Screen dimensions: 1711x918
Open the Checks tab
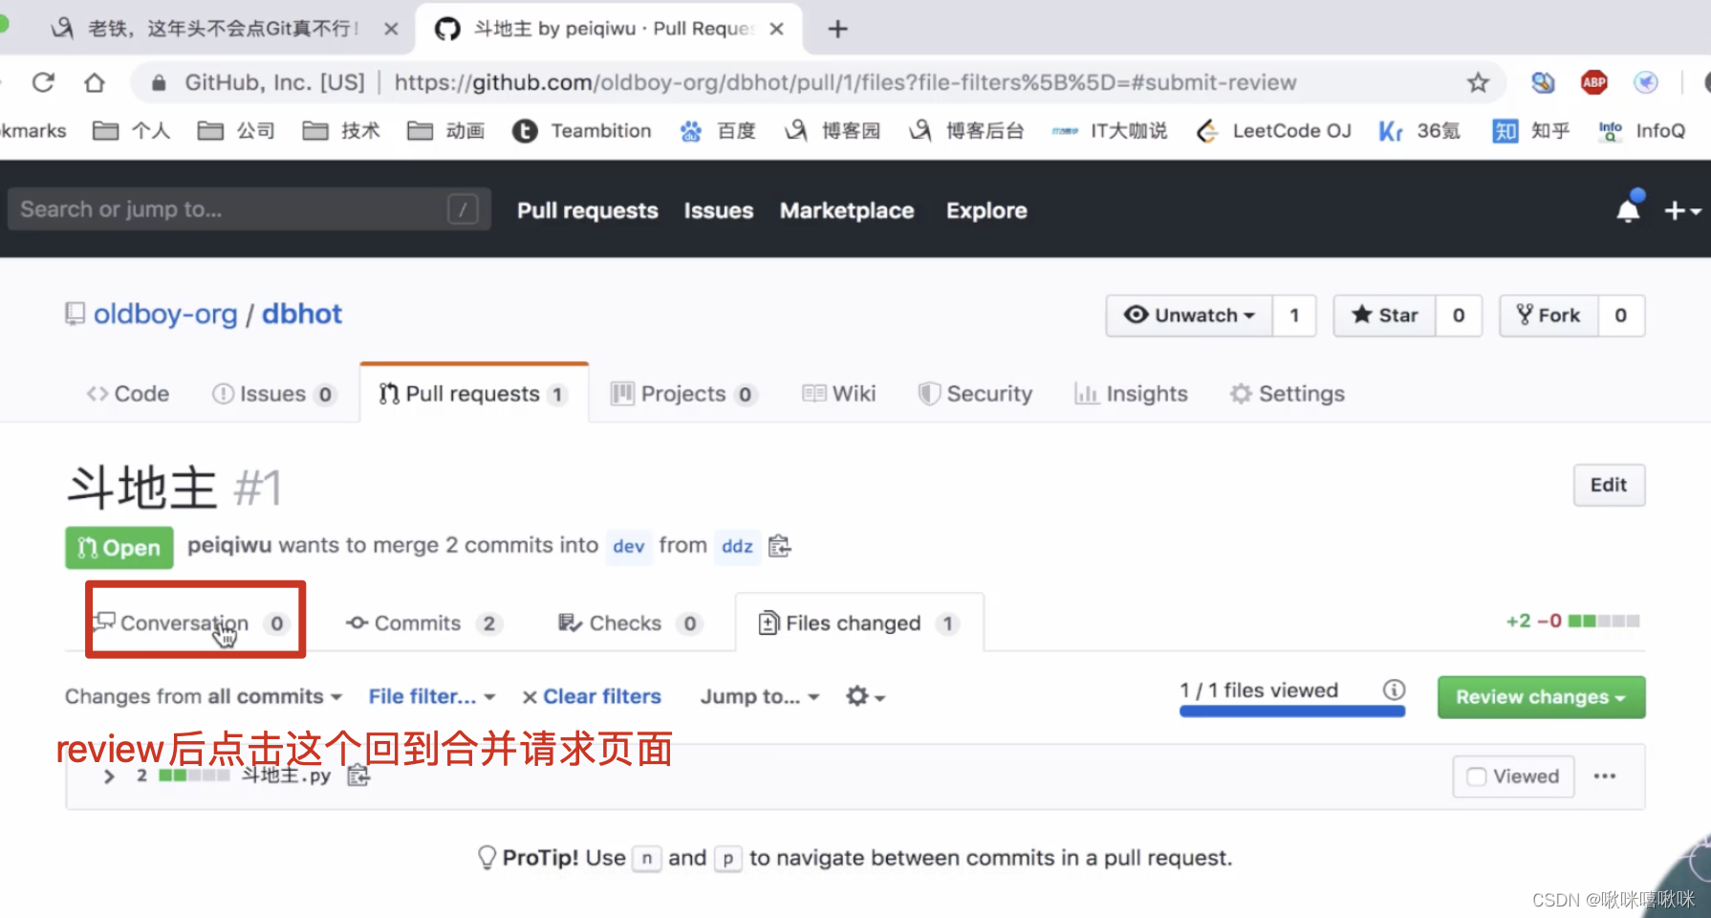click(x=631, y=623)
